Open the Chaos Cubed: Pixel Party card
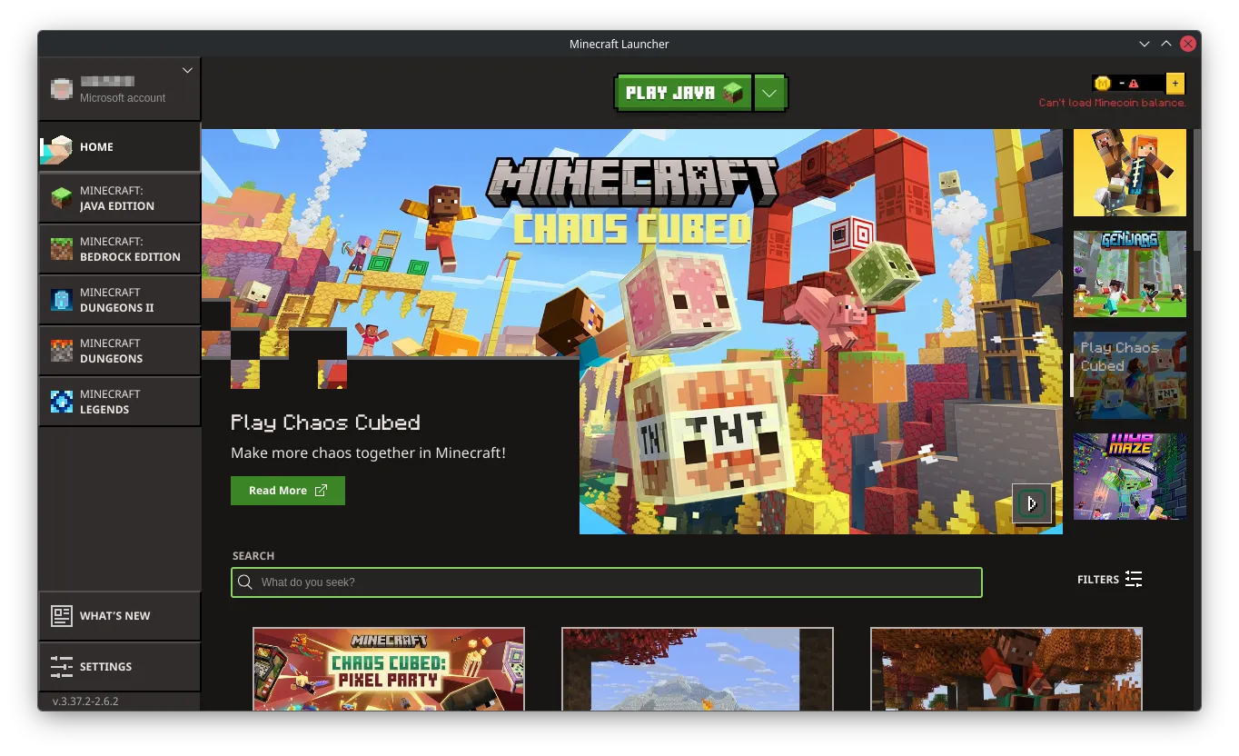This screenshot has width=1239, height=756. [x=389, y=670]
